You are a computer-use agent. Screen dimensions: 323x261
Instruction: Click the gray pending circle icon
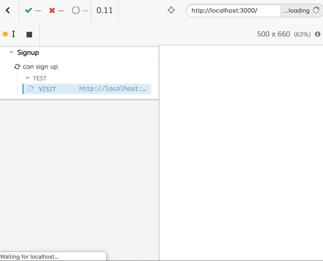point(76,11)
